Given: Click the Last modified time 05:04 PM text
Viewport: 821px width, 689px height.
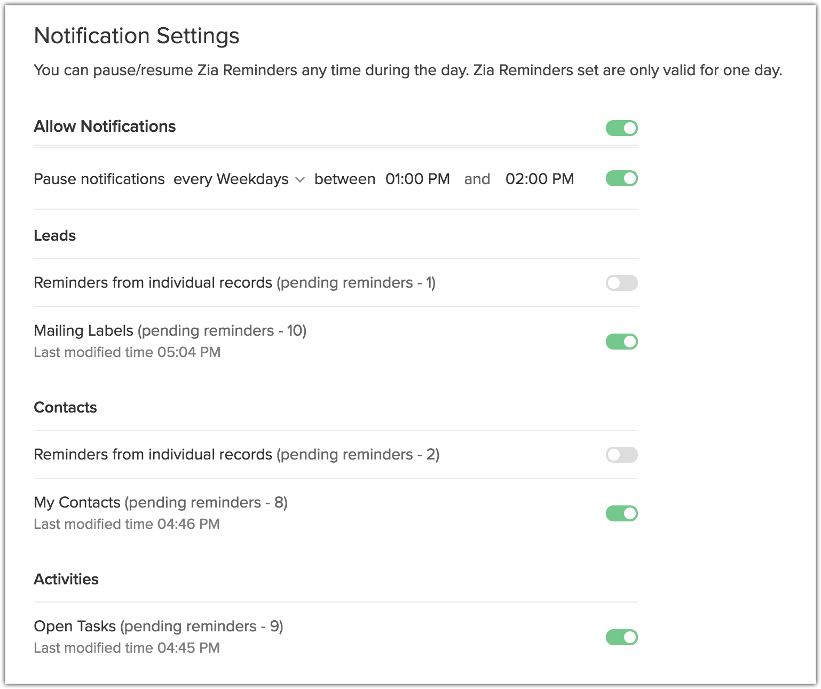Looking at the screenshot, I should pos(127,353).
